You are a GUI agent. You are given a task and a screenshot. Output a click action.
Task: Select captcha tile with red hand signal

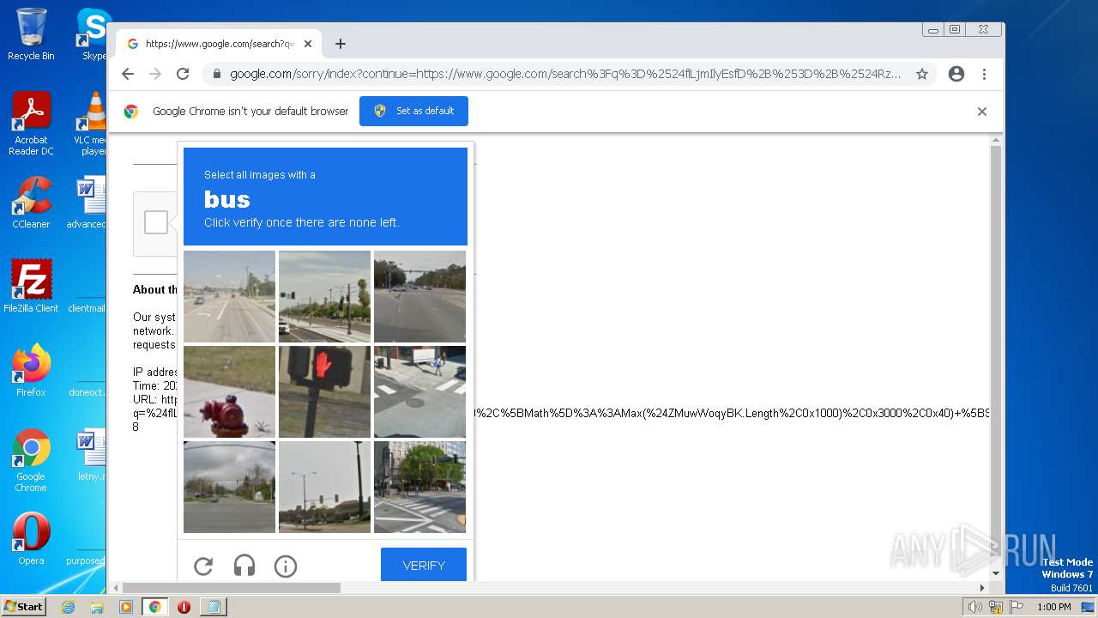[324, 391]
